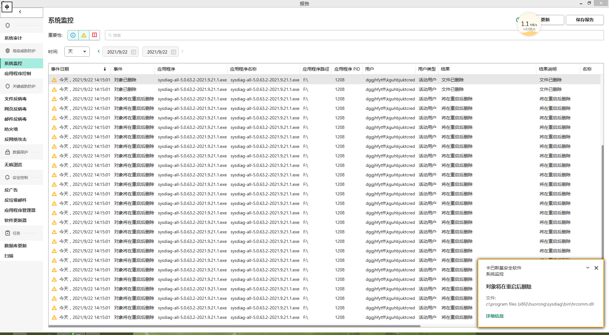Toggle the informational importance filter
Screen dimensions: 609x335
(73, 35)
